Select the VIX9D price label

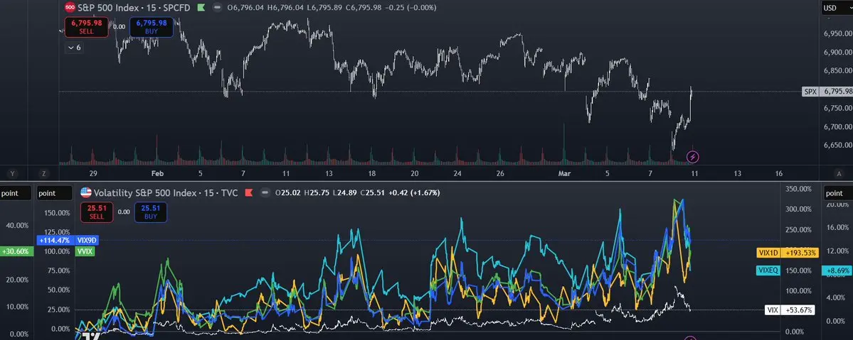point(87,240)
